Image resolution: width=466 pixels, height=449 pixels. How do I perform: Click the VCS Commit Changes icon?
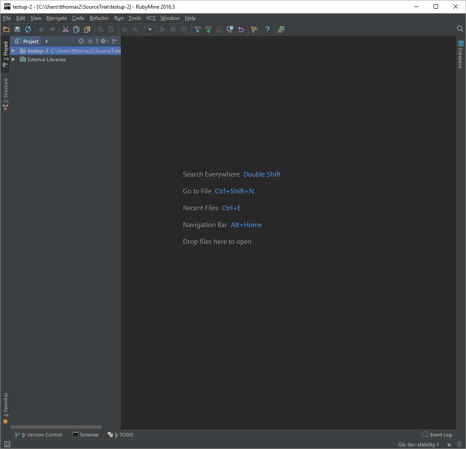coord(208,29)
